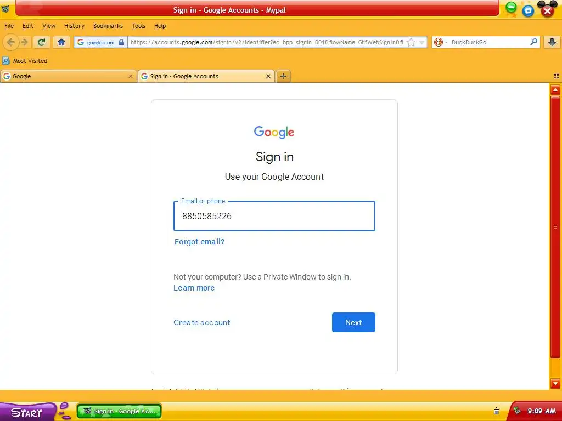This screenshot has height=421, width=562.
Task: Click the small tray icon left of notification area
Action: (x=496, y=411)
